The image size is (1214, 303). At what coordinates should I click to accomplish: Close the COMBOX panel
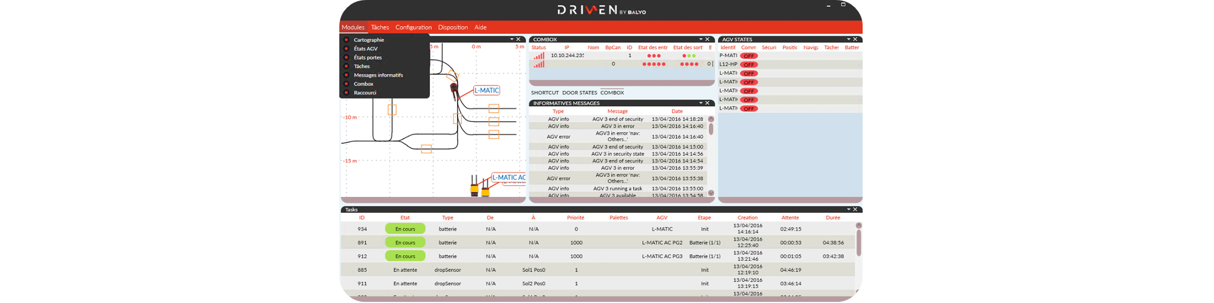(x=708, y=39)
